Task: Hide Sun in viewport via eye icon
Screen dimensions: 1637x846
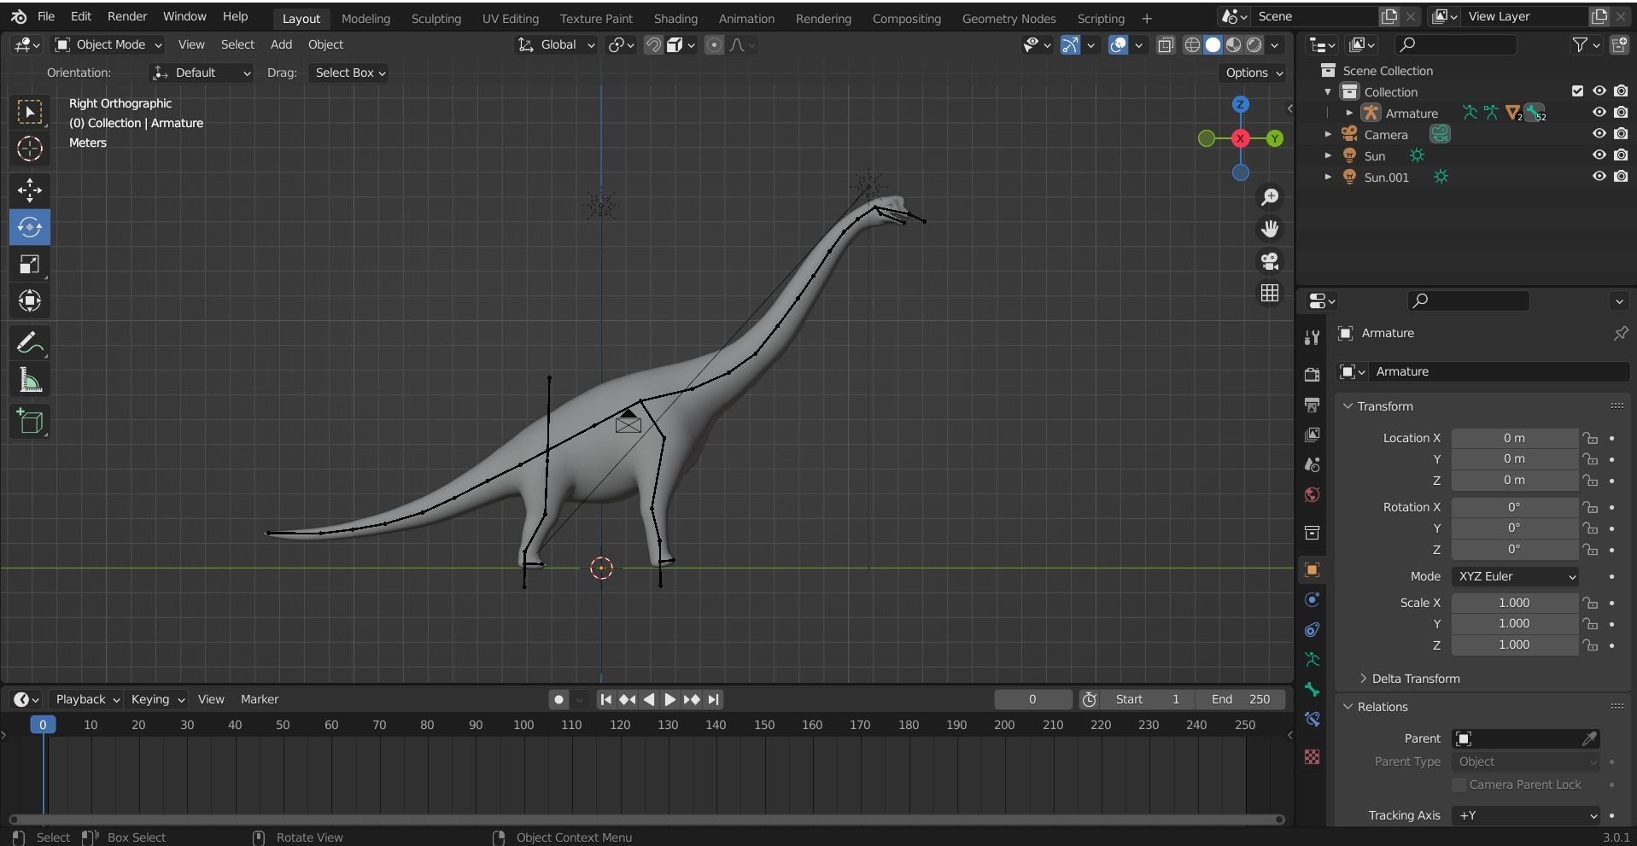Action: click(x=1599, y=155)
